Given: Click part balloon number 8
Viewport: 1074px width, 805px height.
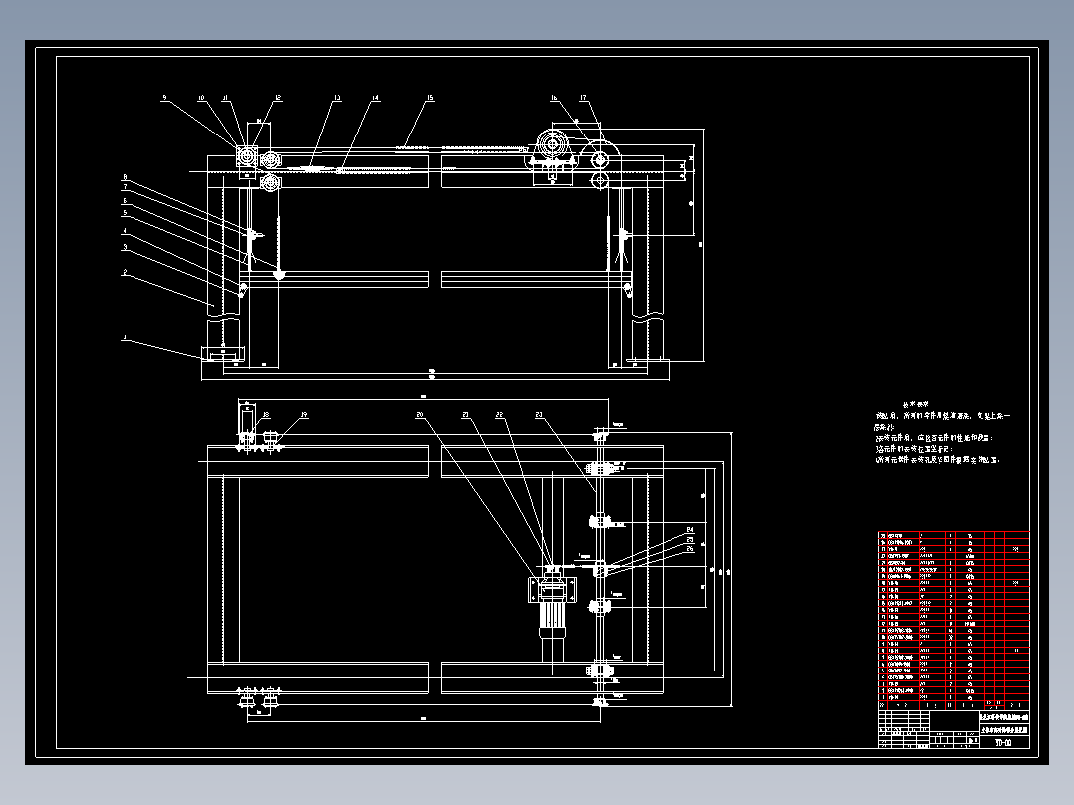Looking at the screenshot, I should [125, 176].
